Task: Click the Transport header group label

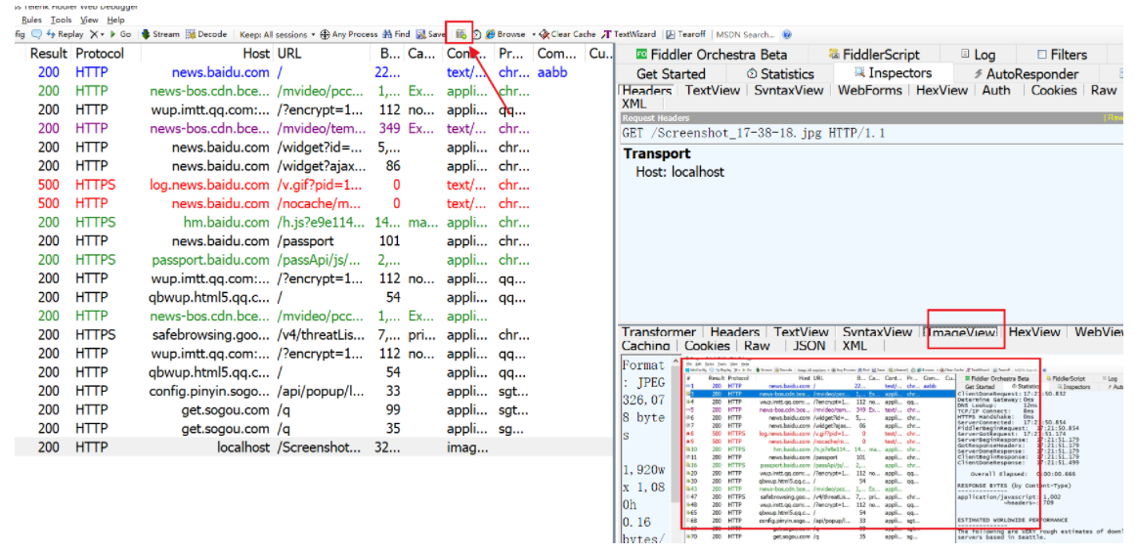Action: tap(657, 153)
